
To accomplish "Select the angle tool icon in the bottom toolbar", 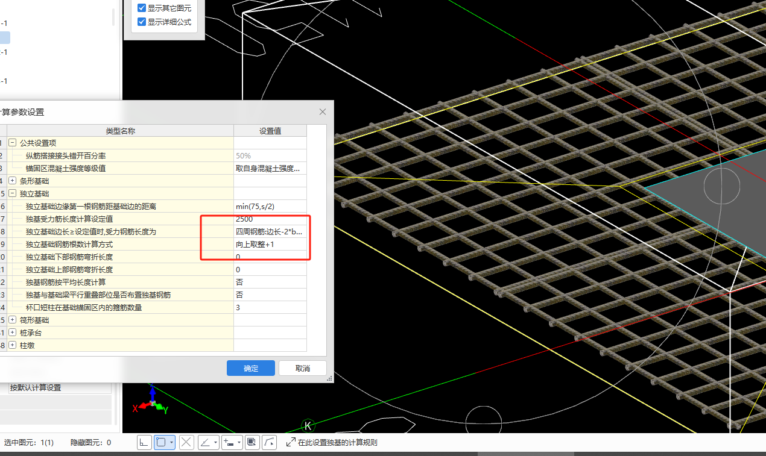I will 205,442.
